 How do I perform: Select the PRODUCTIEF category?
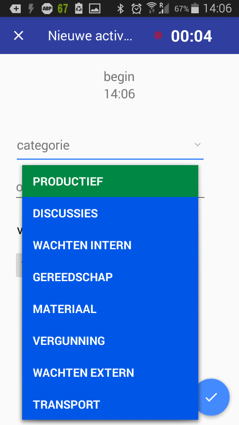[x=110, y=181]
